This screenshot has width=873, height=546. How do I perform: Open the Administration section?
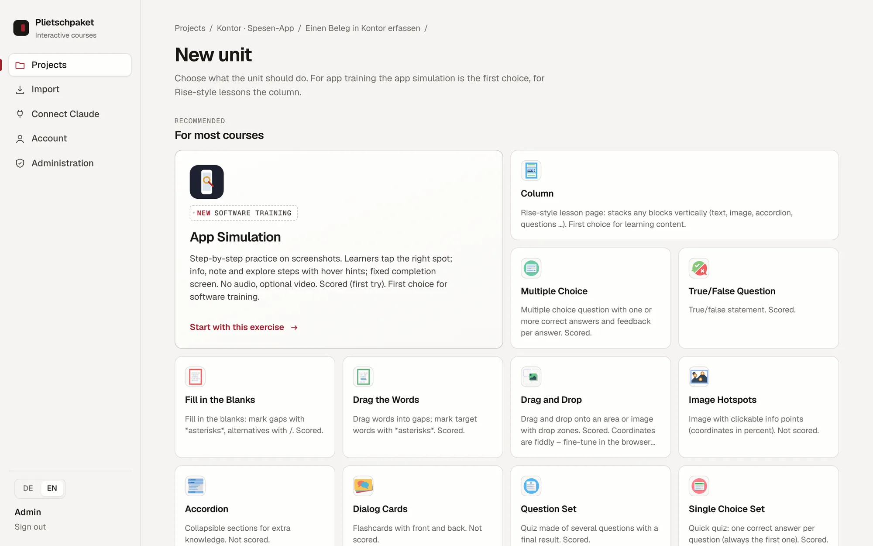pos(70,163)
